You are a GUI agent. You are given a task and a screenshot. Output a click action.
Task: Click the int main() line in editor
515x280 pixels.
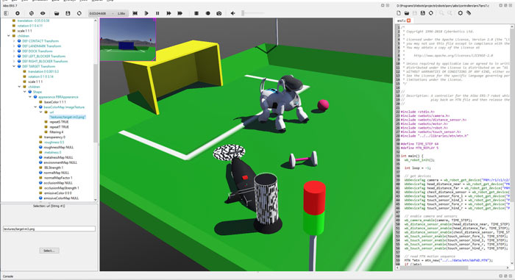click(x=412, y=156)
